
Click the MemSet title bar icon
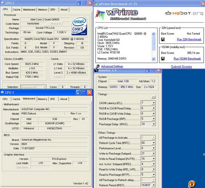tap(96, 70)
